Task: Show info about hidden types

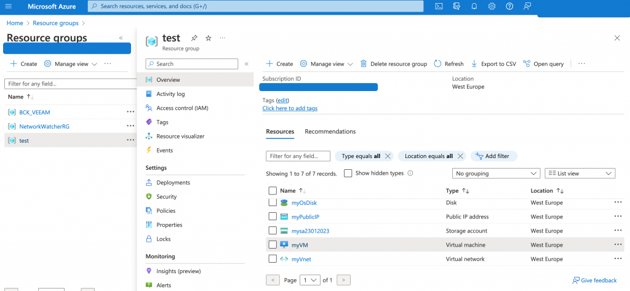Action: click(410, 173)
